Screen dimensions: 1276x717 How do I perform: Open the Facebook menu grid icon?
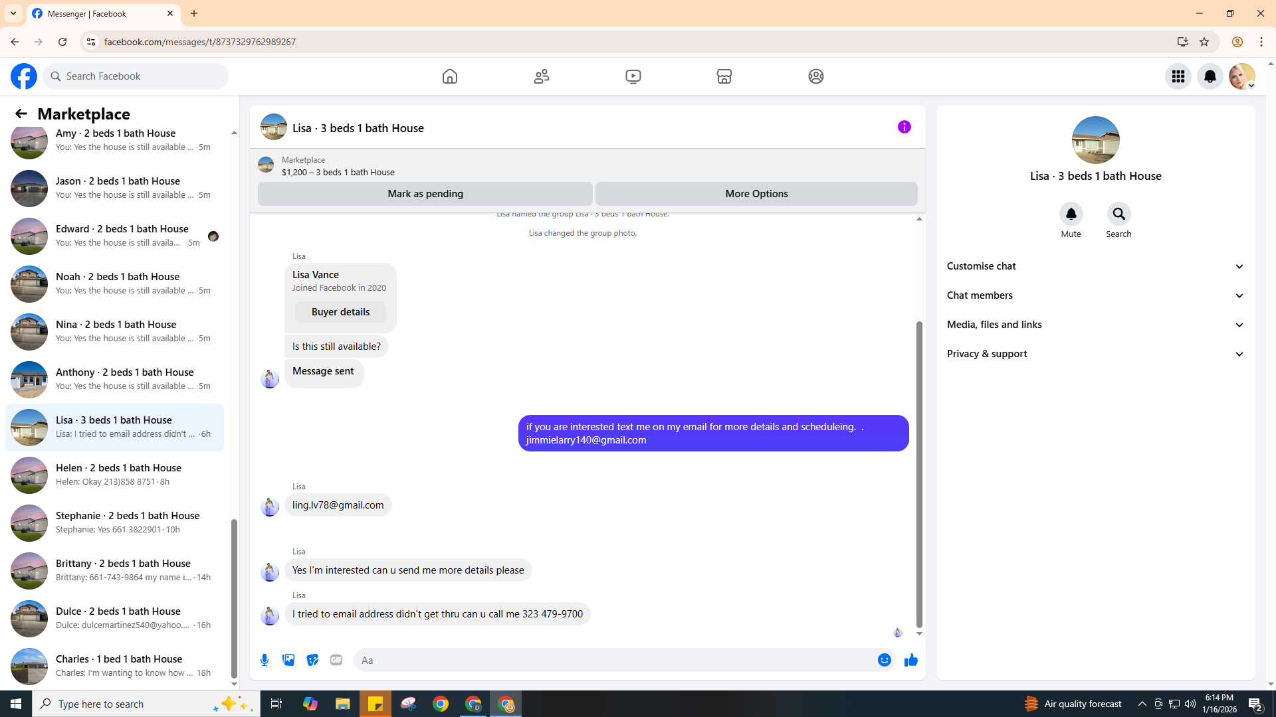click(1178, 76)
